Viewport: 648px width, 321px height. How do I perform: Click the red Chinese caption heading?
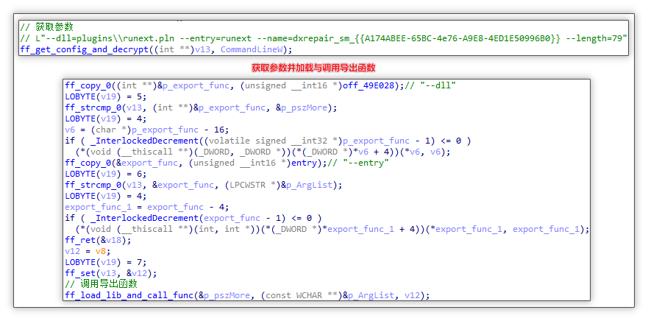(x=313, y=68)
